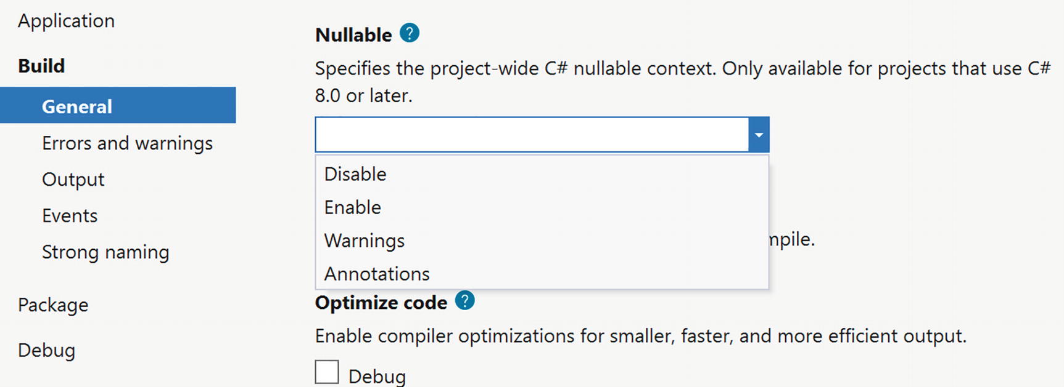Open the Errors and warnings page

tap(127, 143)
